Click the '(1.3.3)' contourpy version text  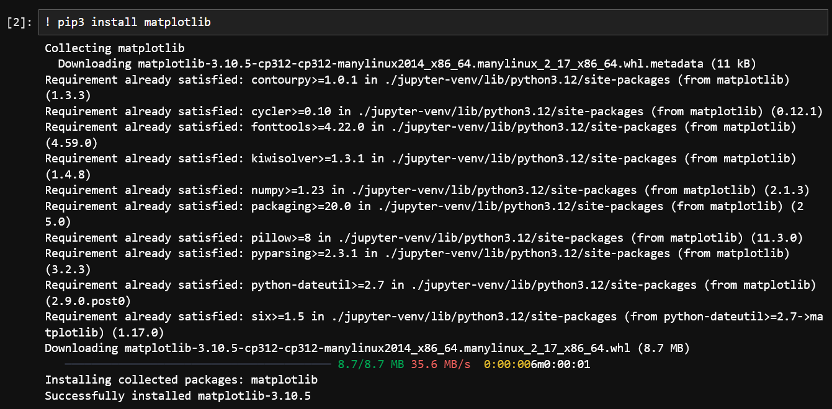(x=68, y=95)
